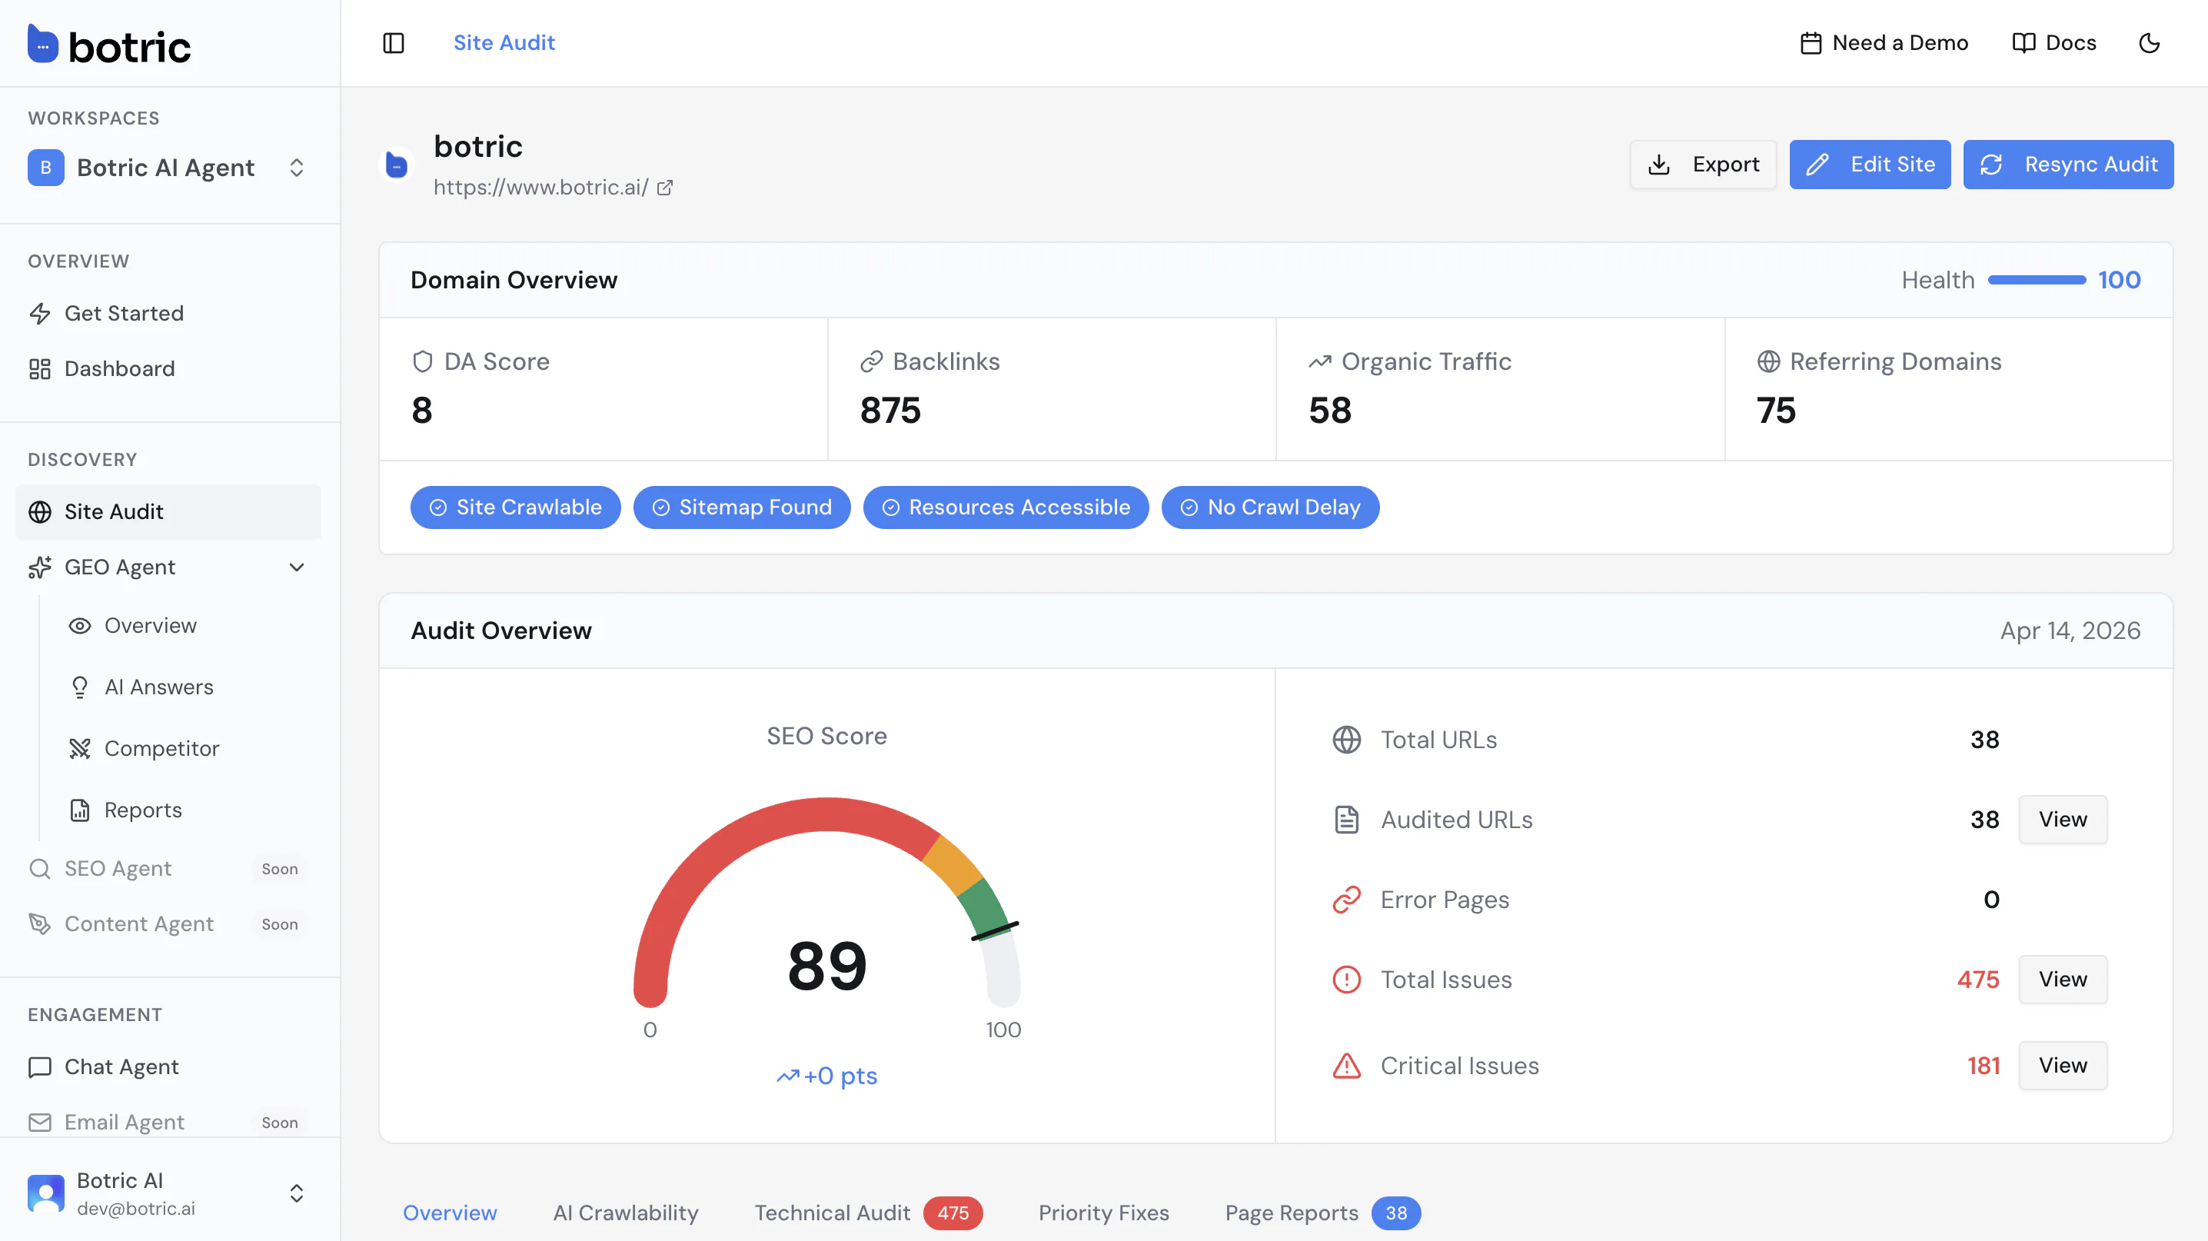Switch to the Technical Audit tab
Viewport: 2208px width, 1241px height.
point(868,1213)
